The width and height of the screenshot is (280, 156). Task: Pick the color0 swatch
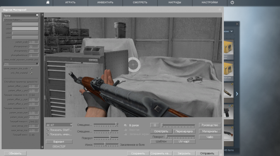point(25,24)
